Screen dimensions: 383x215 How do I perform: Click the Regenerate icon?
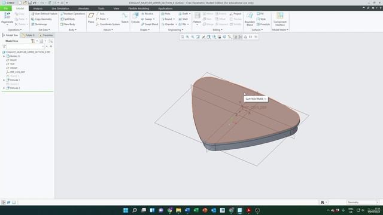(x=7, y=16)
